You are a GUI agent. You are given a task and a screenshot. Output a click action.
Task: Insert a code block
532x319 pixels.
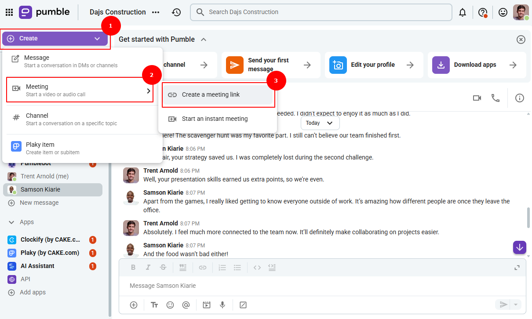click(272, 267)
